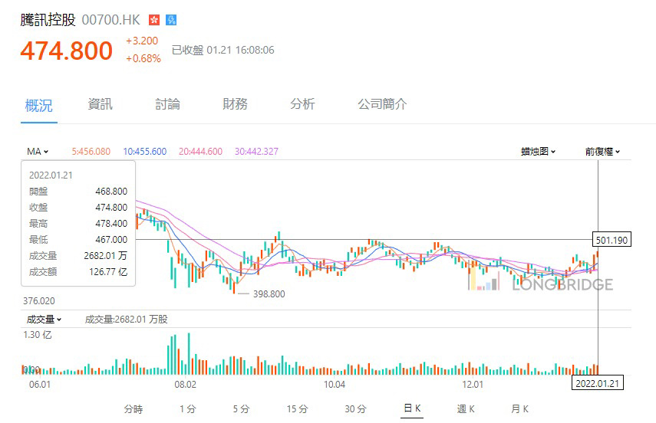Go to the 財務 financials tab
This screenshot has height=423, width=656.
coord(235,104)
